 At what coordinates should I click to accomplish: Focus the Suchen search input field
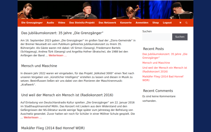[156, 37]
